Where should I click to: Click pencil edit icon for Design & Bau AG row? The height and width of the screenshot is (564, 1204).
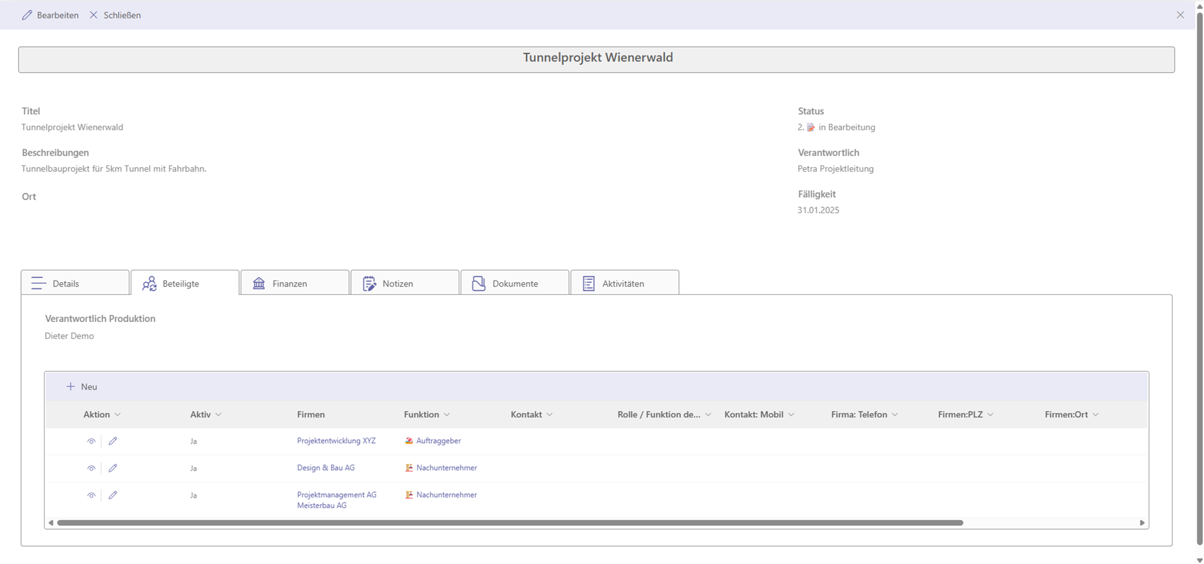tap(113, 468)
